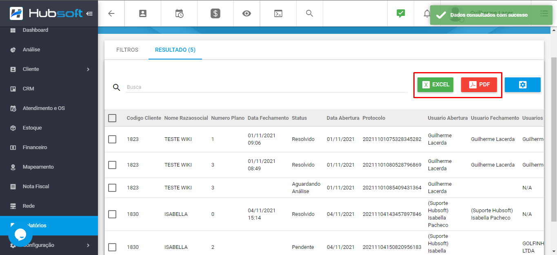Click the magnifier search icon in top toolbar
Image resolution: width=557 pixels, height=255 pixels.
coord(309,13)
